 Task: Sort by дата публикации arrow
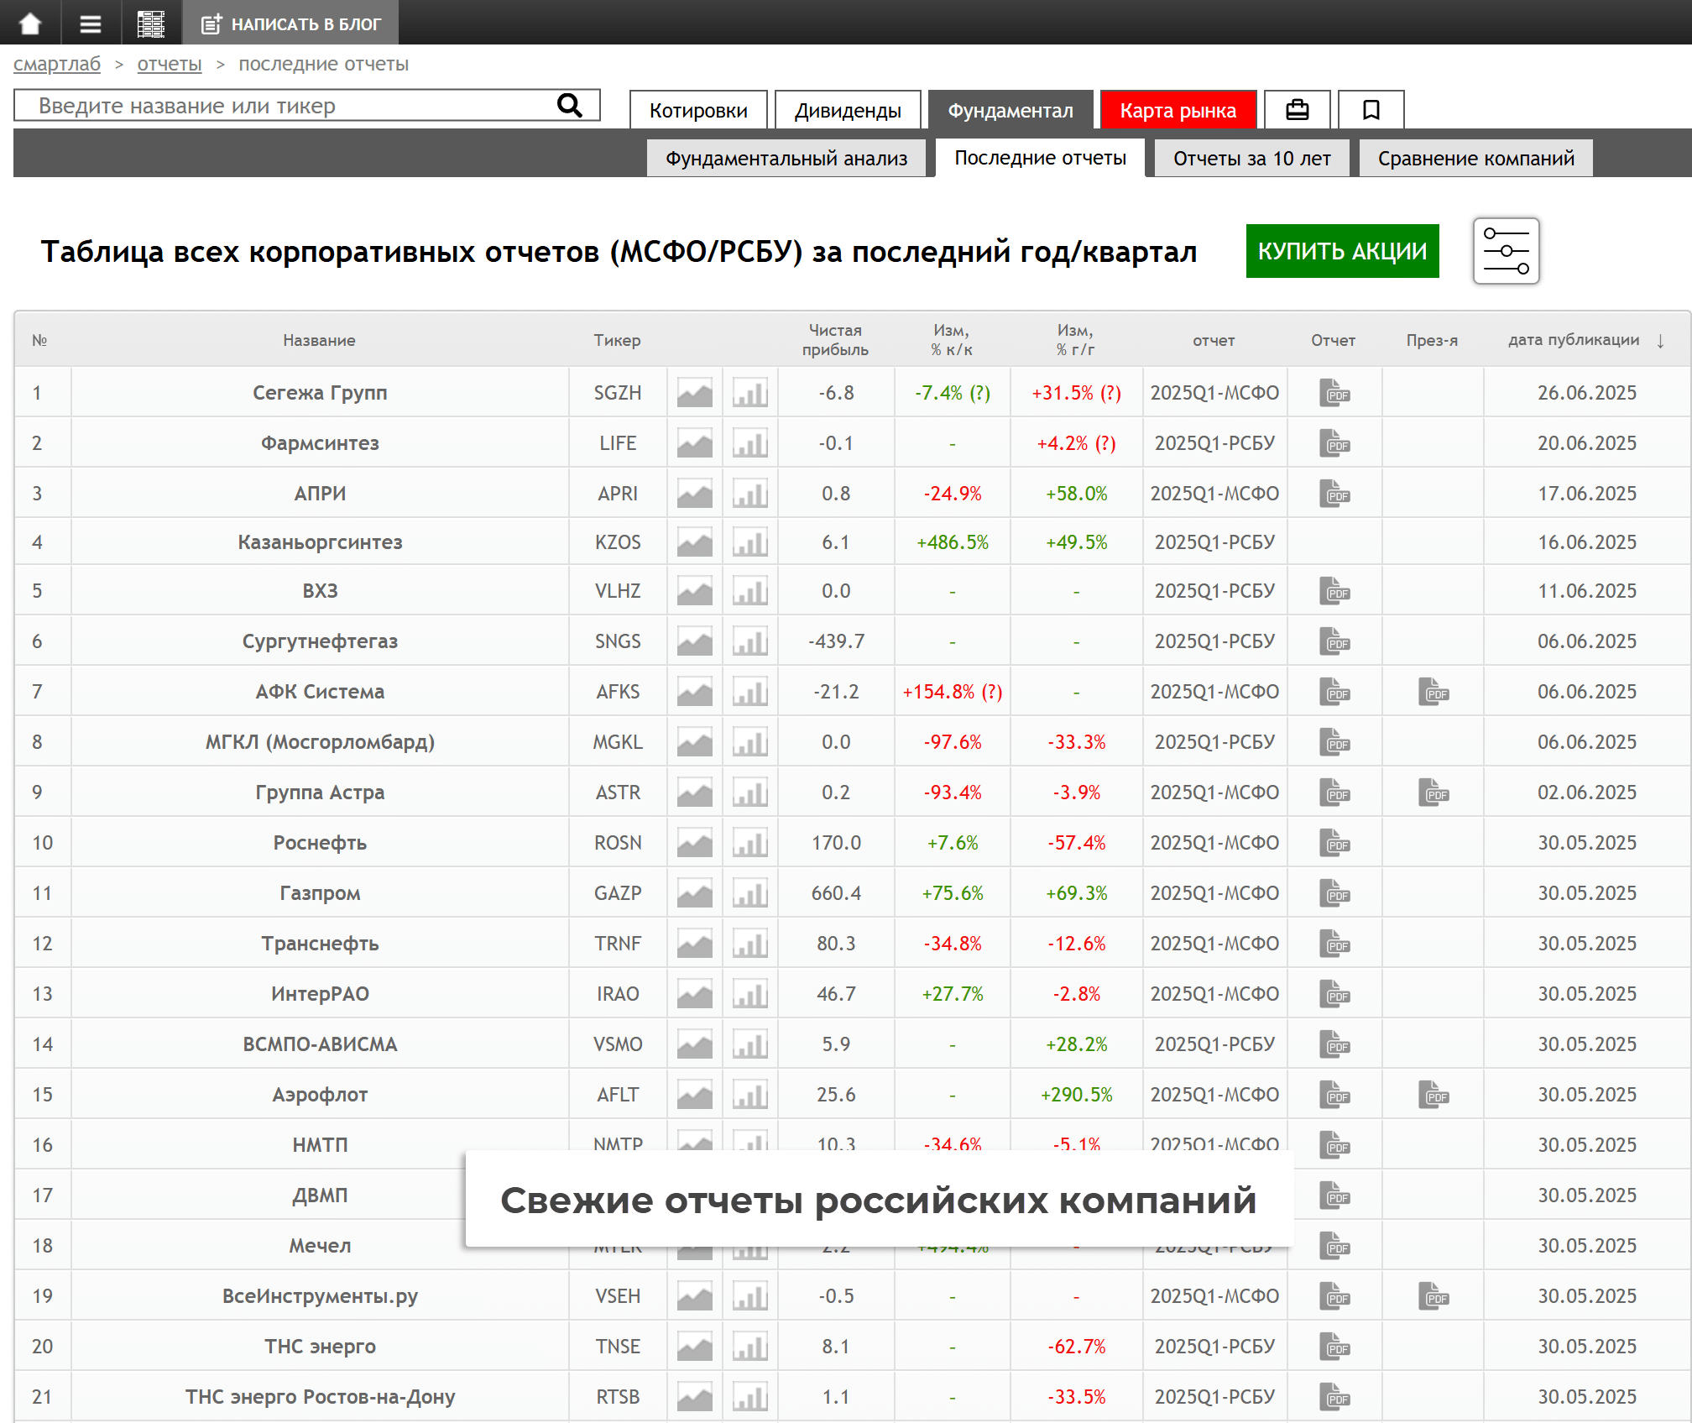point(1660,340)
